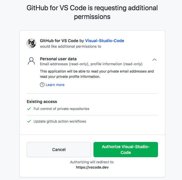Click the GitHub for VS Code app name

click(59, 41)
